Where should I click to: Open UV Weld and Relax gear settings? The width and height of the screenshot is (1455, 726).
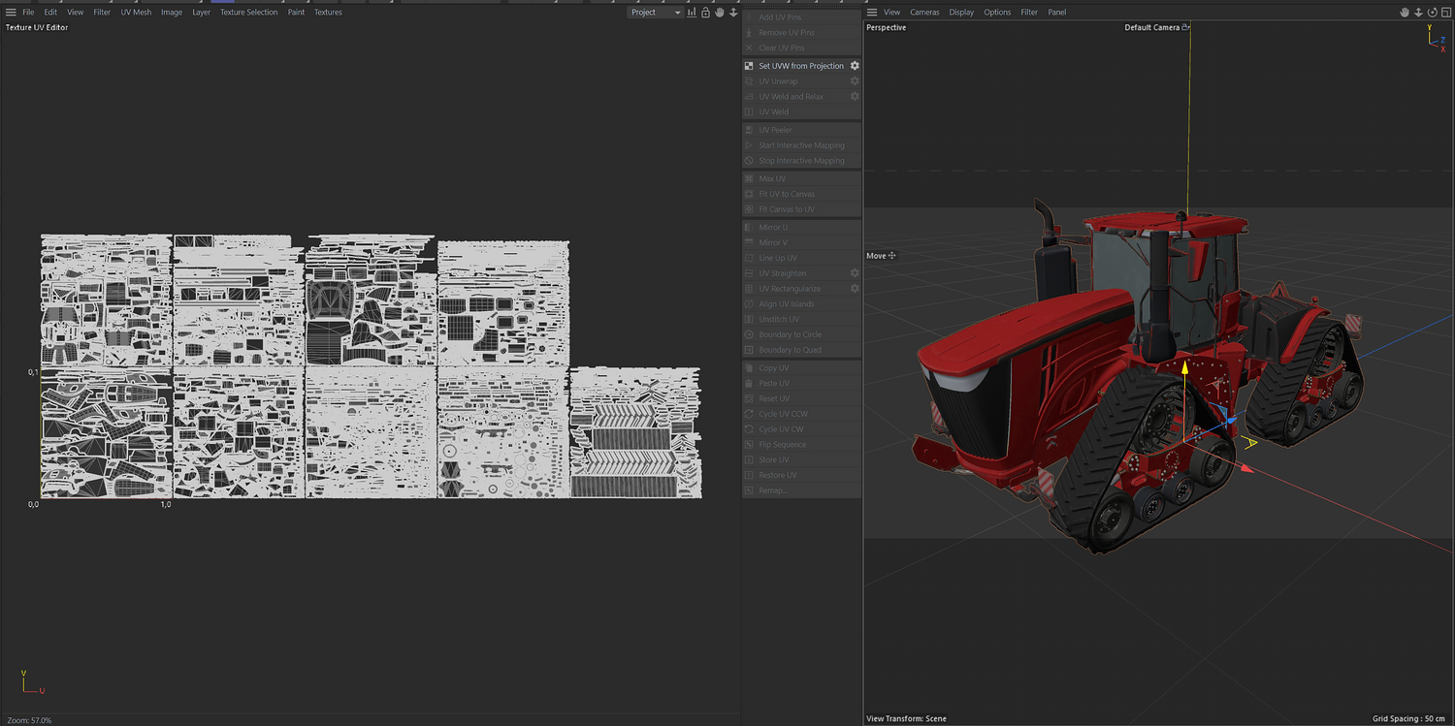tap(855, 97)
